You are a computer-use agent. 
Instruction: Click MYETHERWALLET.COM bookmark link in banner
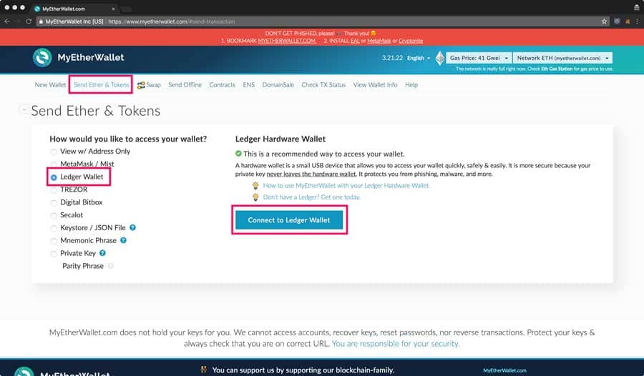click(x=287, y=41)
